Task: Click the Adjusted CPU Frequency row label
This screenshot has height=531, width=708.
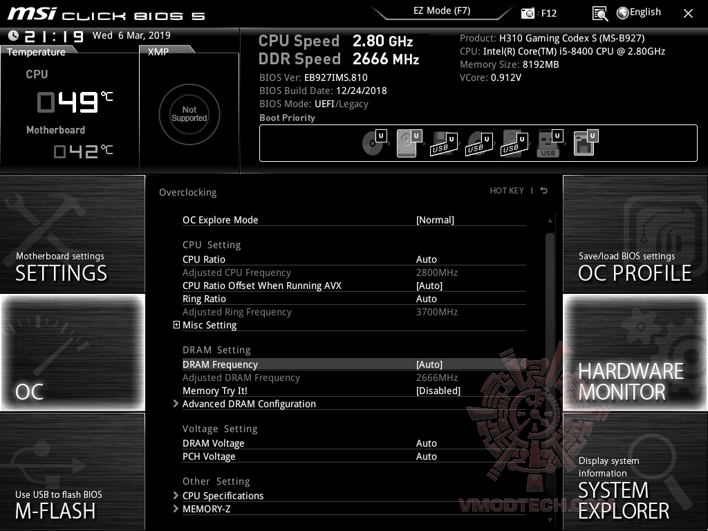Action: (236, 272)
